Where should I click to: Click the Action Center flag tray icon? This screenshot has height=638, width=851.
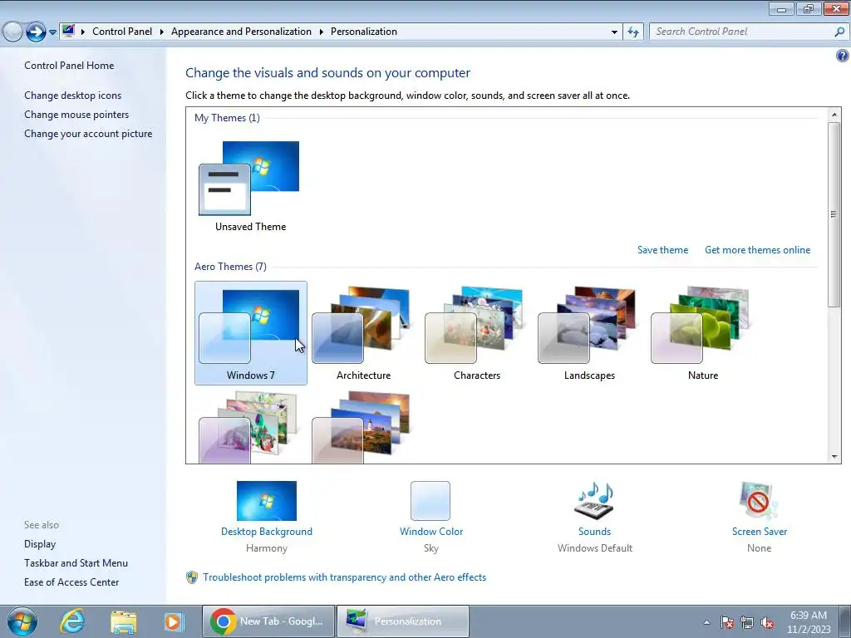pos(727,622)
